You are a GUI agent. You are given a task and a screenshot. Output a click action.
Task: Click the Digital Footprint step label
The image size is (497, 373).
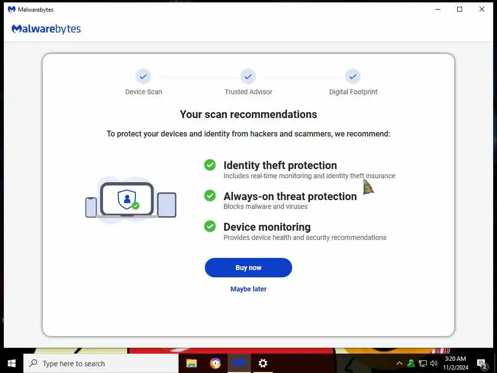(x=353, y=92)
